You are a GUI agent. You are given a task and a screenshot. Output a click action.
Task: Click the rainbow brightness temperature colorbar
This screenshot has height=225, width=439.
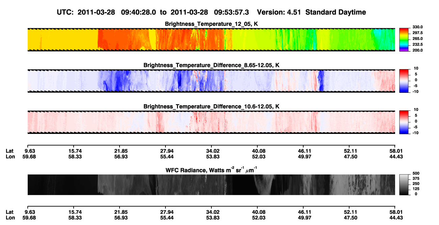coord(404,39)
